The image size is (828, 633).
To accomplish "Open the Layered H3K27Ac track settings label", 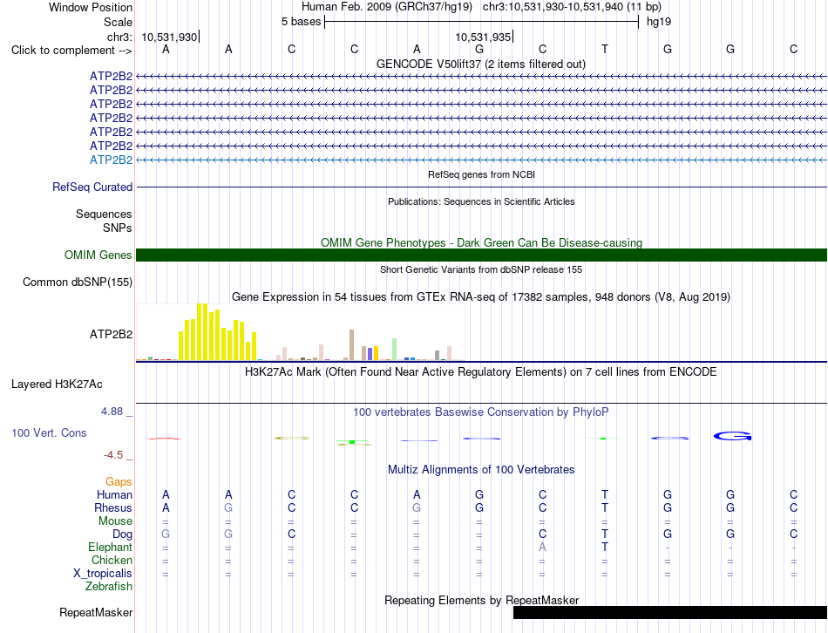I will point(57,385).
